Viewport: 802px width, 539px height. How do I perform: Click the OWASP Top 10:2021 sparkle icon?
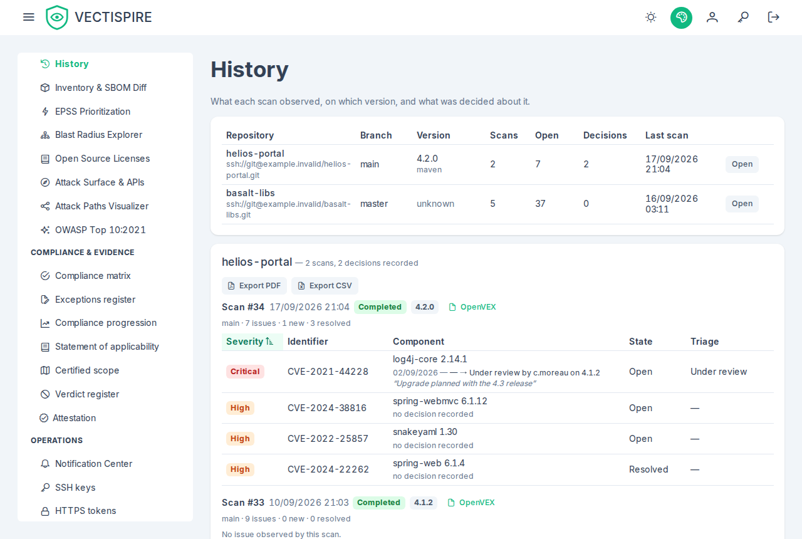point(45,230)
